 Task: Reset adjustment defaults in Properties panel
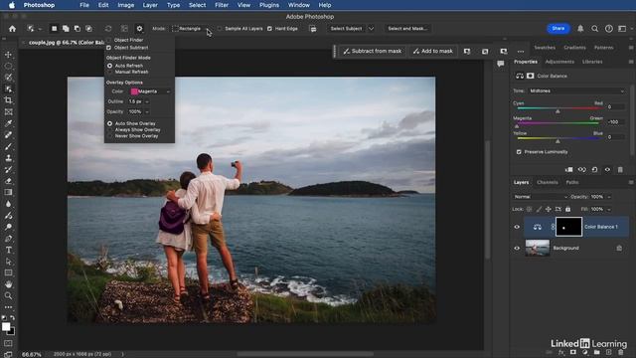tap(594, 170)
